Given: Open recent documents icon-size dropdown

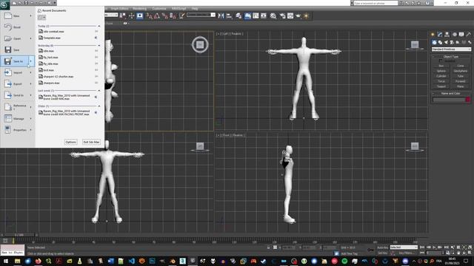Looking at the screenshot, I should point(41,18).
